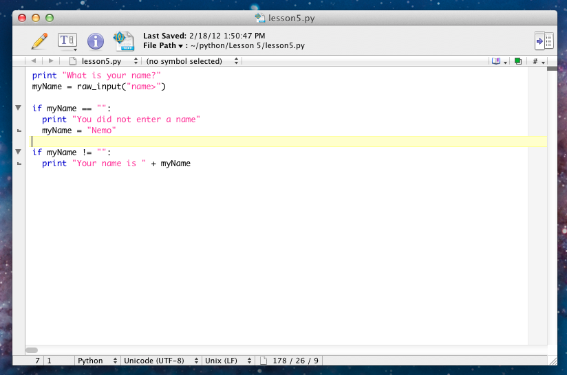The width and height of the screenshot is (567, 375).
Task: Click the lesson5.py title bar proxy icon
Action: (x=260, y=18)
